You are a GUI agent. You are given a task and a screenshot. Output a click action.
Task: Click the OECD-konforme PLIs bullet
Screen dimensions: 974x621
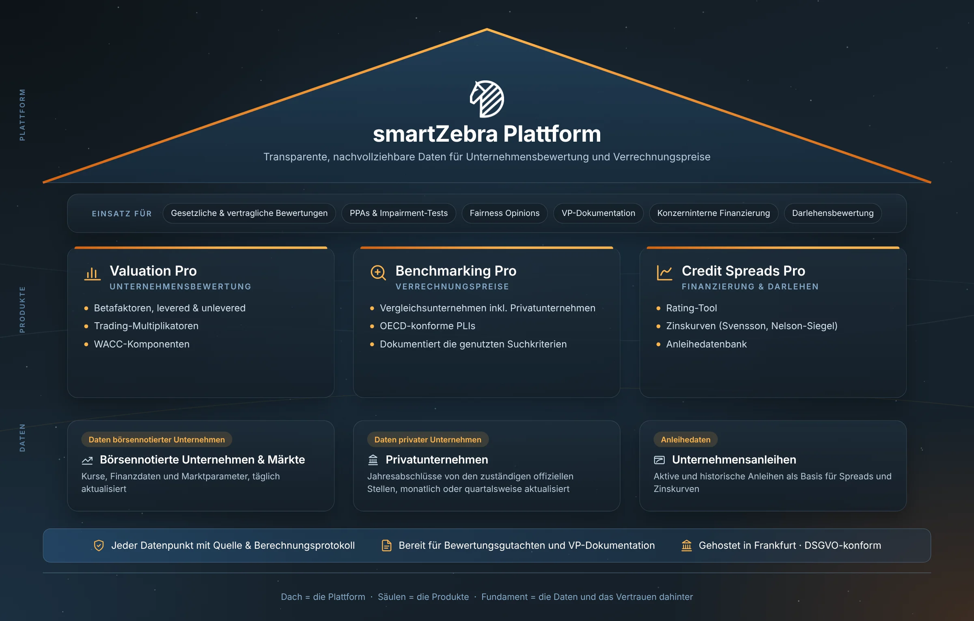tap(427, 326)
